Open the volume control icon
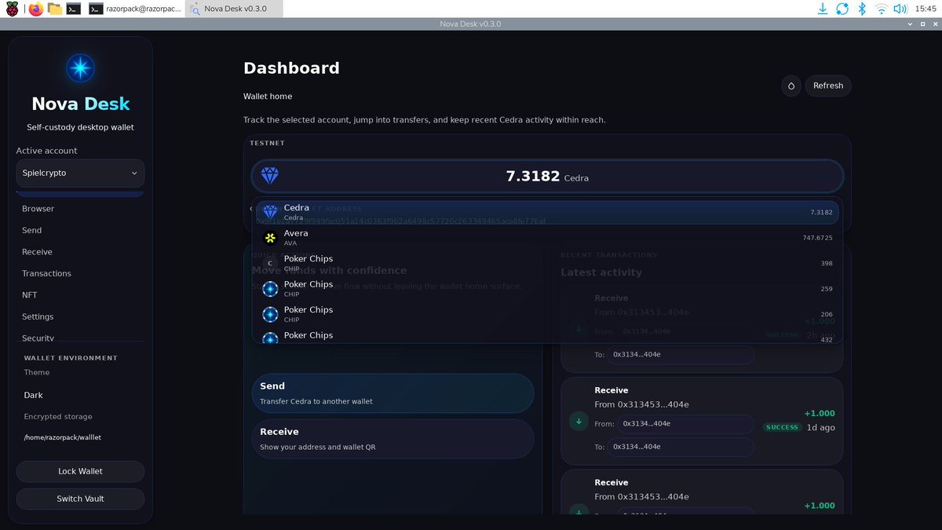This screenshot has height=530, width=942. point(900,9)
